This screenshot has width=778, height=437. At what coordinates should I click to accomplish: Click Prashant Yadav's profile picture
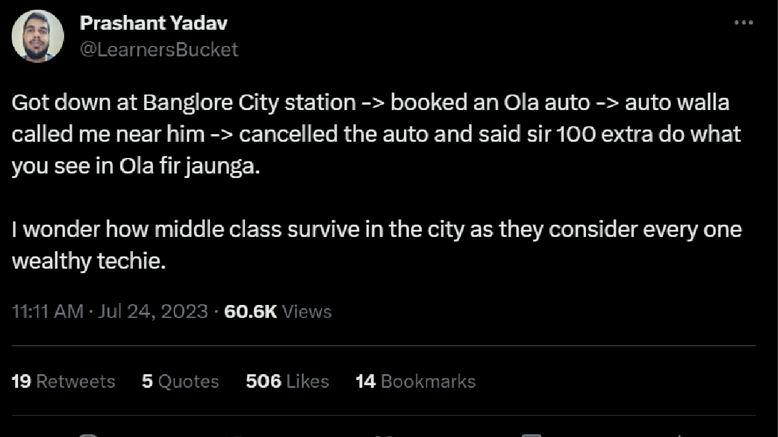coord(39,36)
